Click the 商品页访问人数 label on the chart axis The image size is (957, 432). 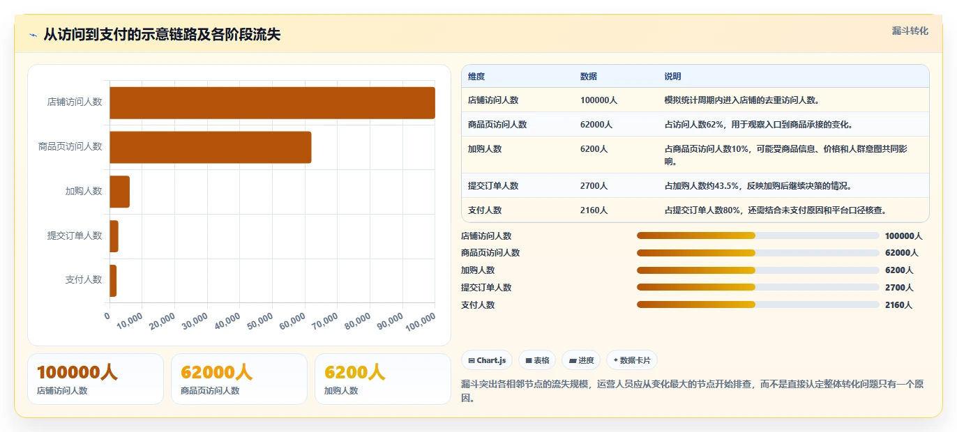70,146
